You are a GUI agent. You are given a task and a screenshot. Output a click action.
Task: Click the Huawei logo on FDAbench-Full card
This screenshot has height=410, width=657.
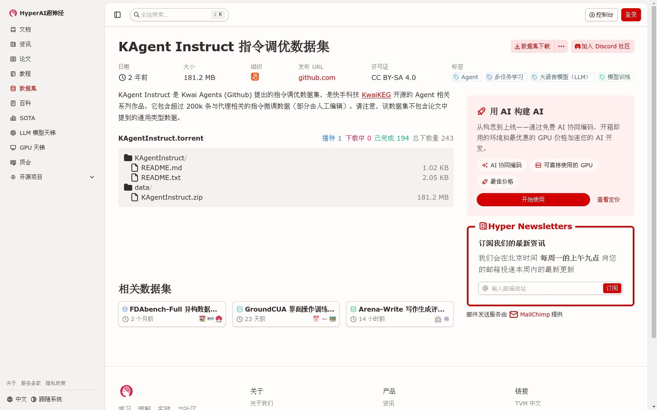click(219, 319)
